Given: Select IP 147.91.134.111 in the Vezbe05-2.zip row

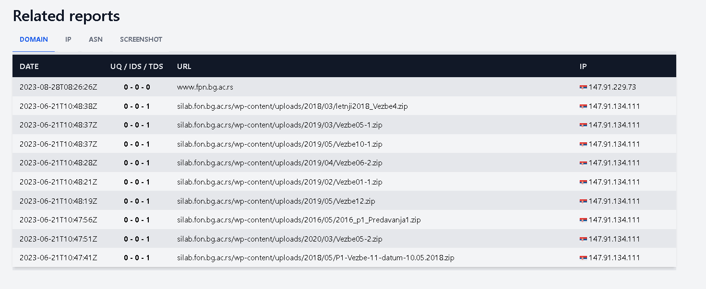Looking at the screenshot, I should click(x=614, y=239).
